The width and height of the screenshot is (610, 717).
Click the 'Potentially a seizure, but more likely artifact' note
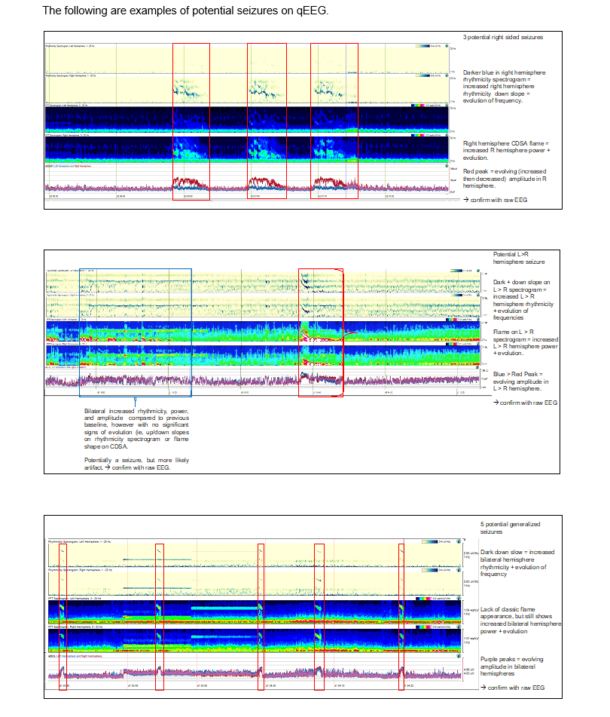(x=136, y=464)
